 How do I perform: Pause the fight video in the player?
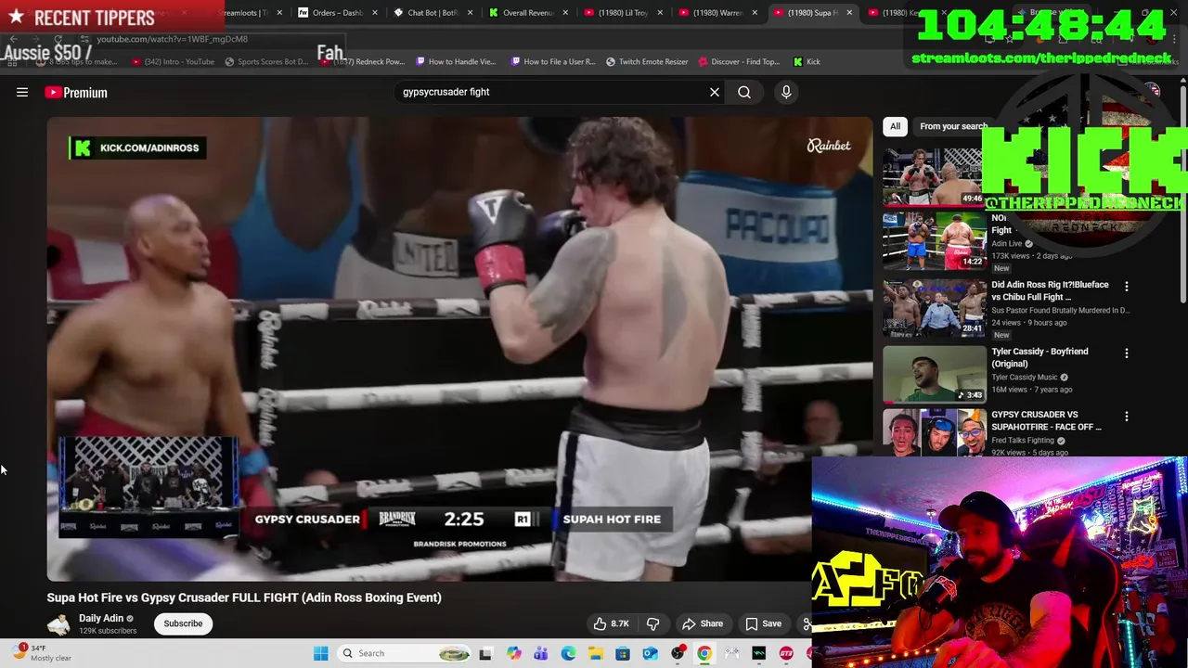point(459,348)
